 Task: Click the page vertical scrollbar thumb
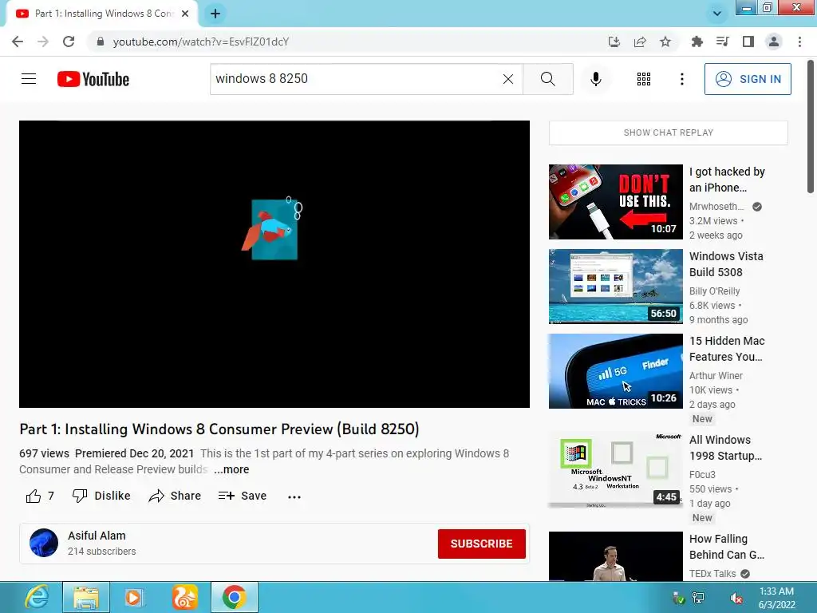point(811,127)
